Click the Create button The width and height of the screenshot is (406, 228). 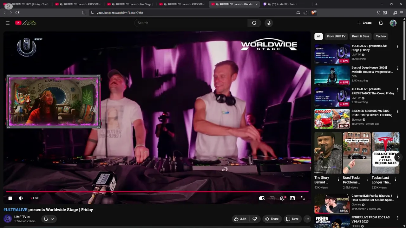(x=364, y=23)
